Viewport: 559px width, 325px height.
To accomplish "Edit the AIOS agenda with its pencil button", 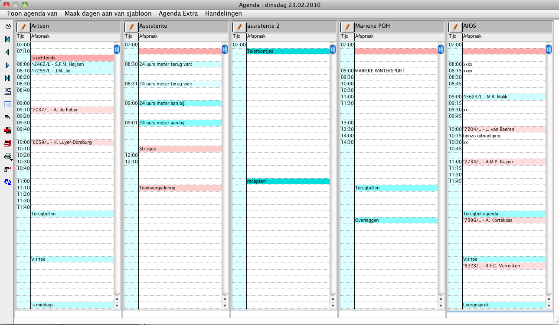I will click(x=455, y=27).
